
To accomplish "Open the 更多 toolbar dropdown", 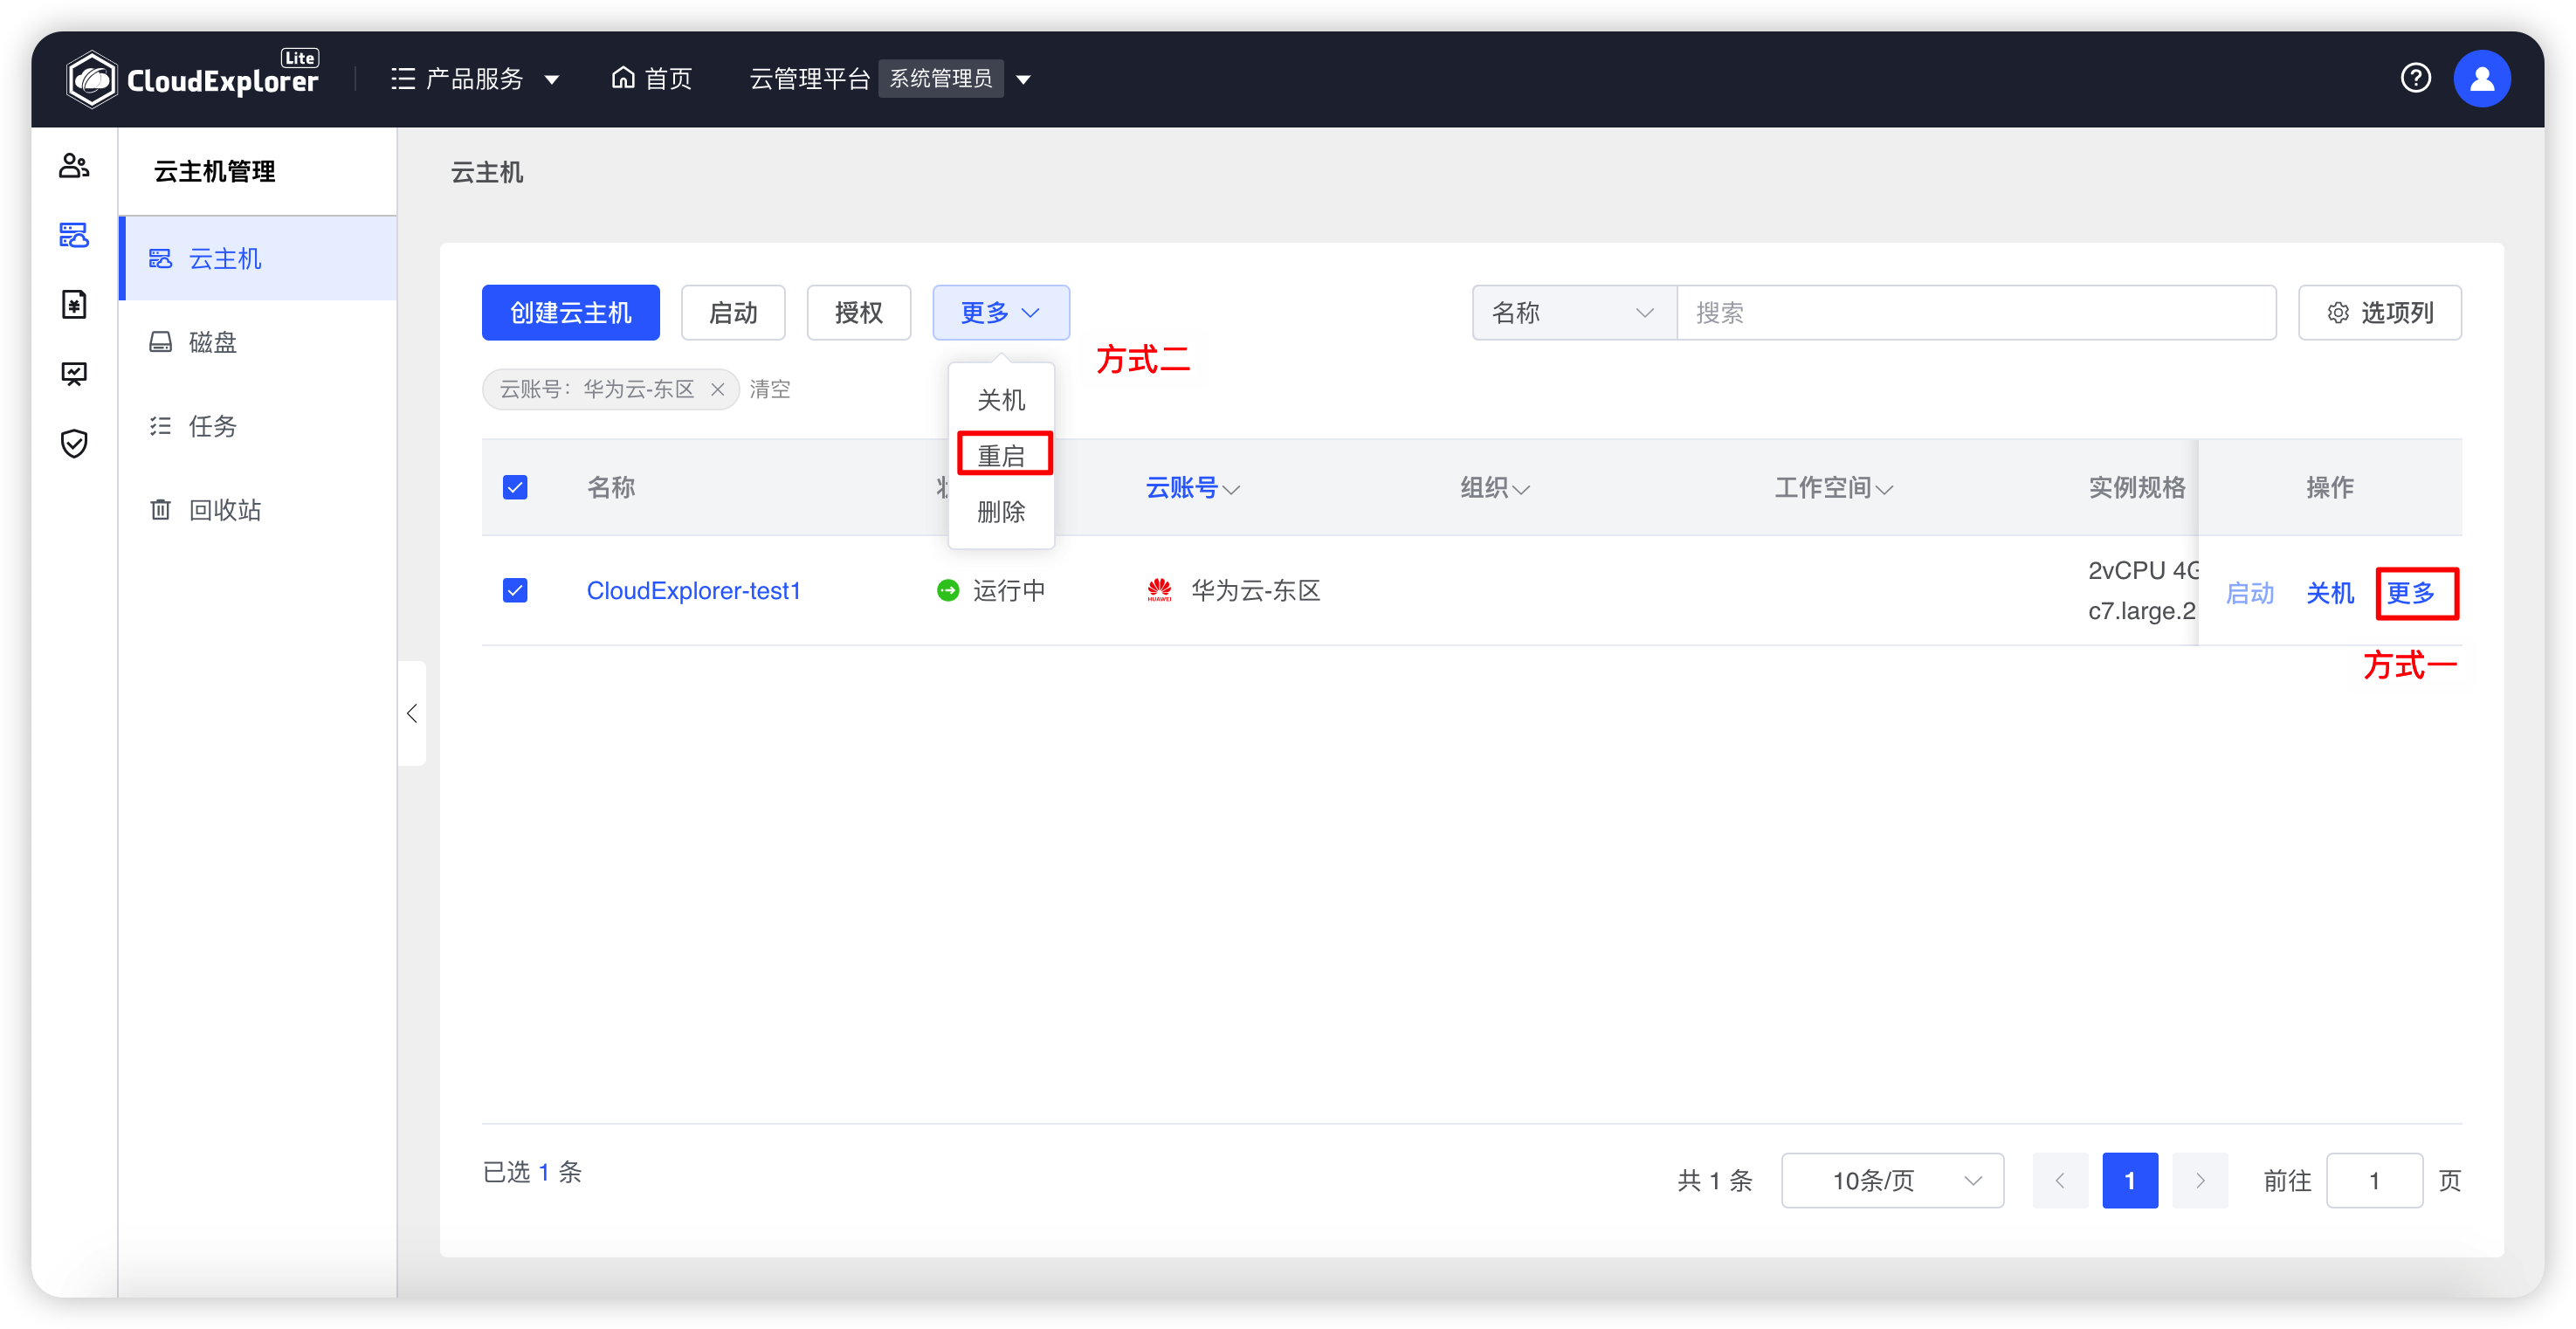I will pos(1001,313).
